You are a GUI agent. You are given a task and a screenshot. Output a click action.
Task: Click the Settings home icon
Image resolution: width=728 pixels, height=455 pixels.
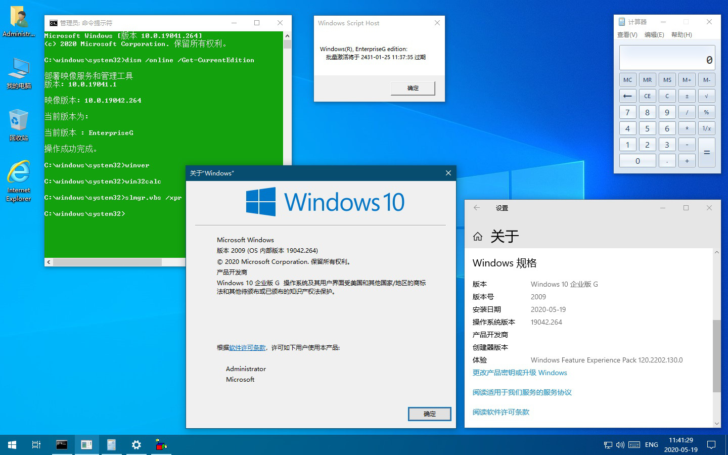[x=477, y=236]
